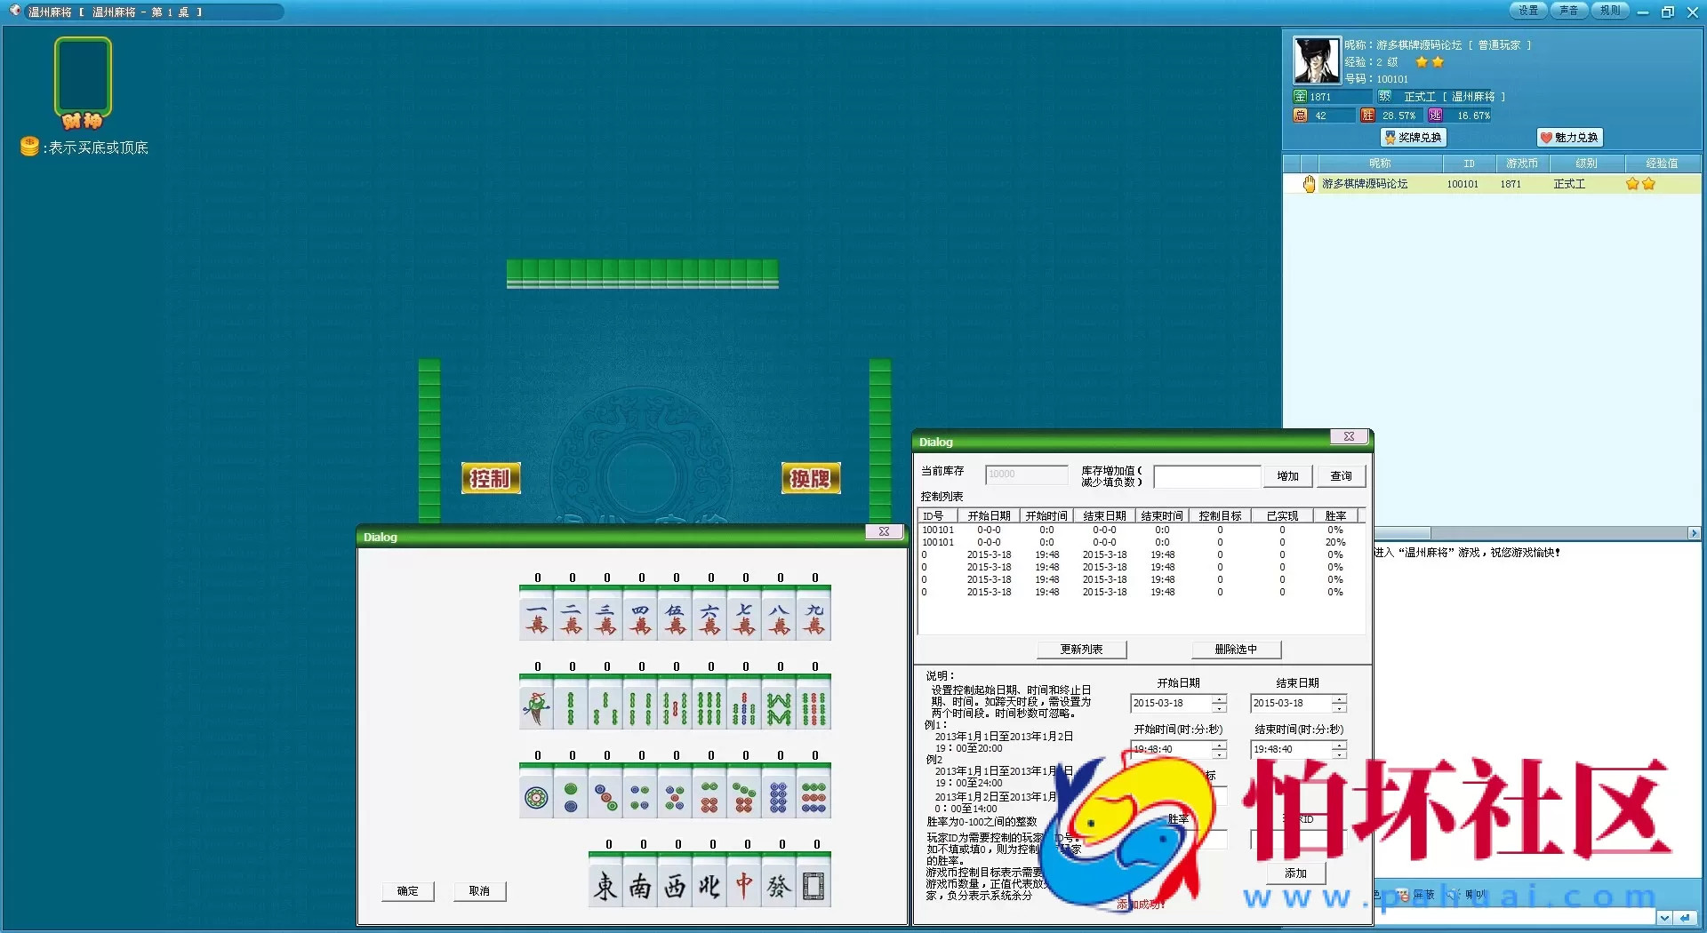Select the 發 green dragon tile
1707x933 pixels.
[x=779, y=885]
